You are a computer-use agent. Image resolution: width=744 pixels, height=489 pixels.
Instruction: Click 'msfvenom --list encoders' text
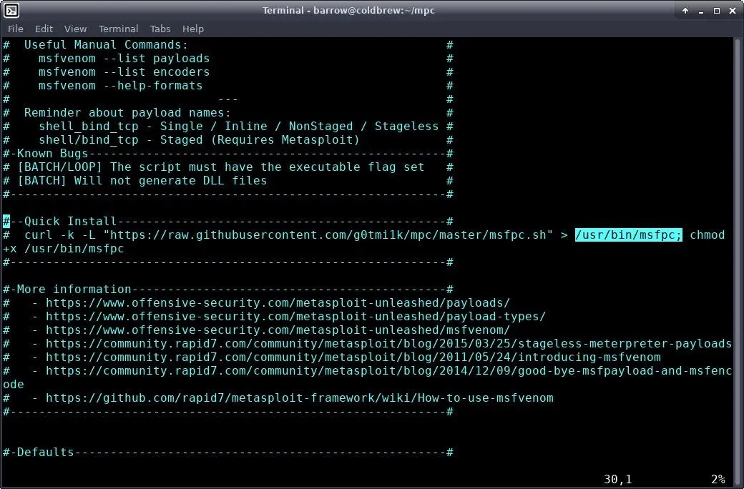click(124, 72)
